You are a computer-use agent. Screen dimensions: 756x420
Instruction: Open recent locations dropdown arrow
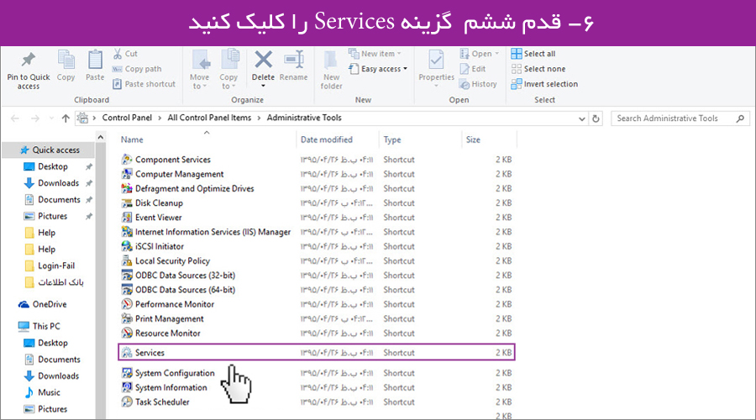(51, 118)
